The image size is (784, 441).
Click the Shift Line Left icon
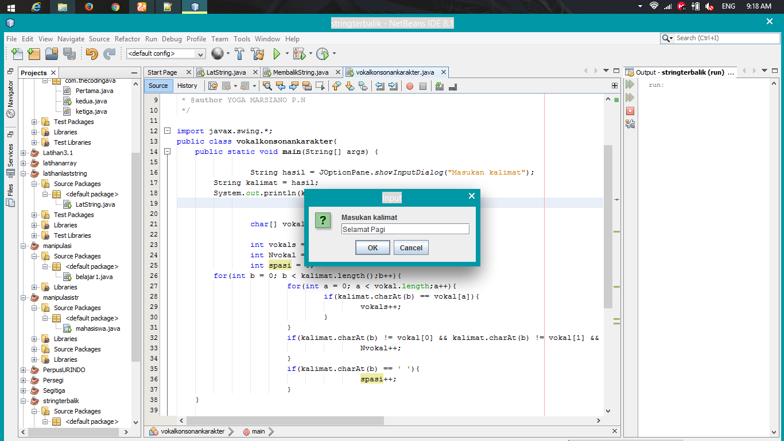(380, 86)
